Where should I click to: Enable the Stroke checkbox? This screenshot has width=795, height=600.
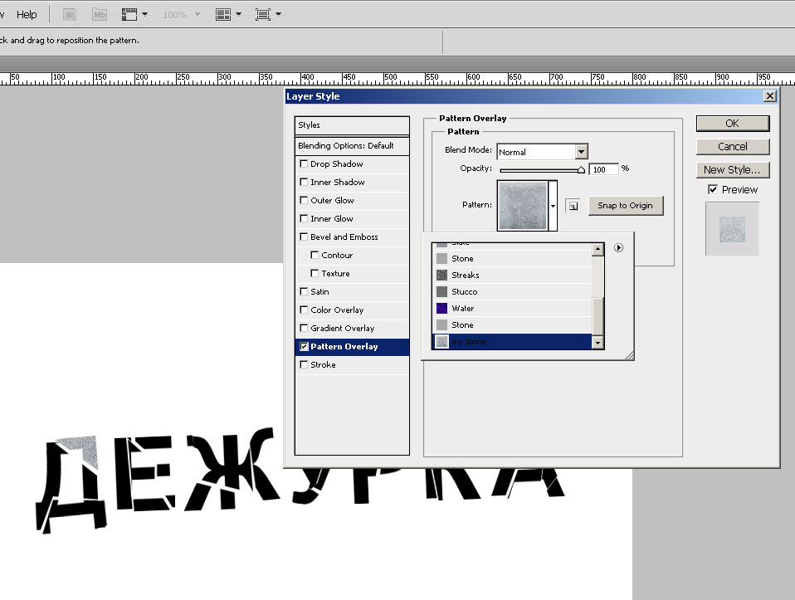pyautogui.click(x=305, y=364)
